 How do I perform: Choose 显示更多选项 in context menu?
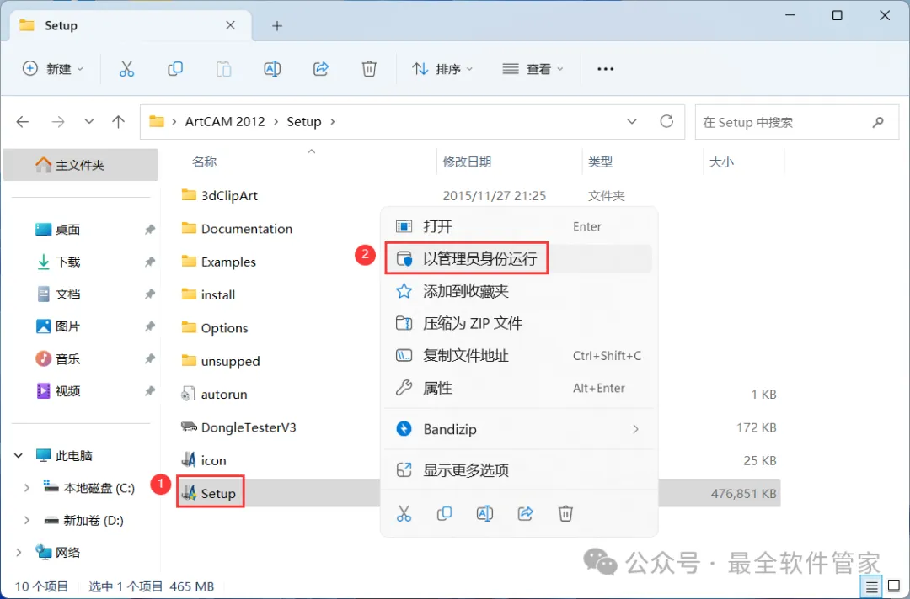518,469
